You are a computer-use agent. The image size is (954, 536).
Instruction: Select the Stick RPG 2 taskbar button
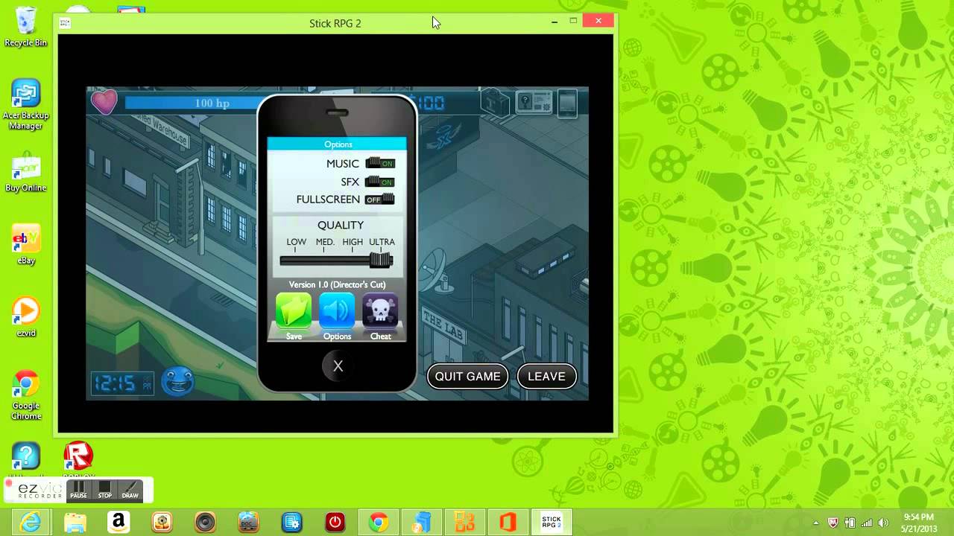click(x=552, y=523)
